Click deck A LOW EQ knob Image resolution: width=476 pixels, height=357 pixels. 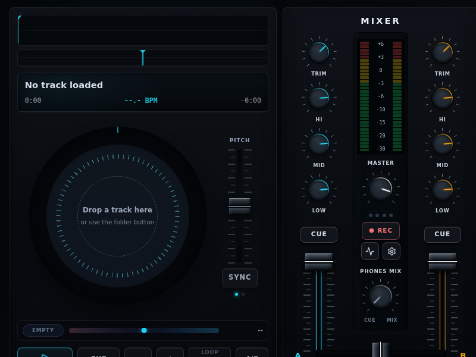(x=319, y=189)
